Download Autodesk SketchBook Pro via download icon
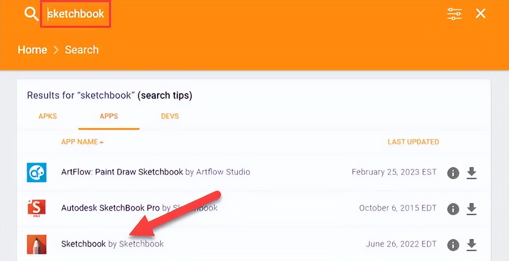This screenshot has height=261, width=509. coord(471,209)
